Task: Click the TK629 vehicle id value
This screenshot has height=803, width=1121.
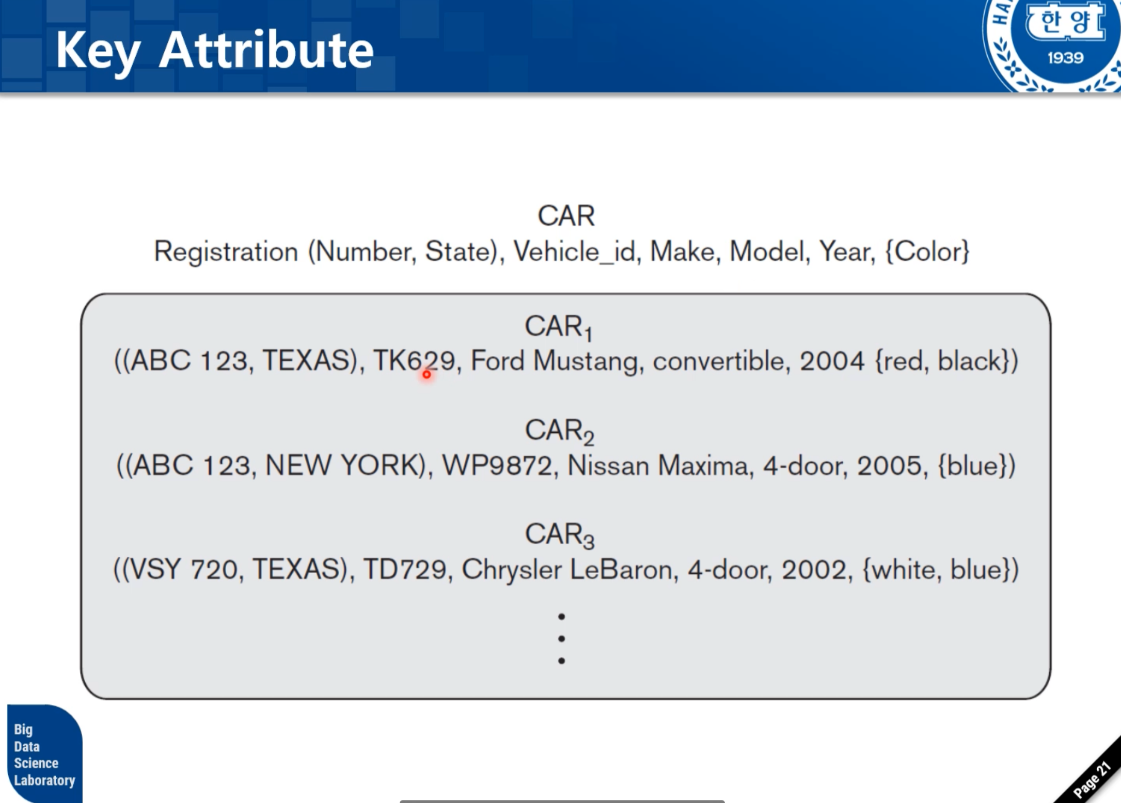Action: click(414, 360)
